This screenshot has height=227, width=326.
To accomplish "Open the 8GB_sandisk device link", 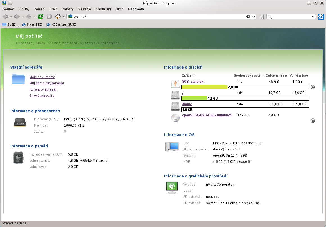I will pyautogui.click(x=193, y=82).
